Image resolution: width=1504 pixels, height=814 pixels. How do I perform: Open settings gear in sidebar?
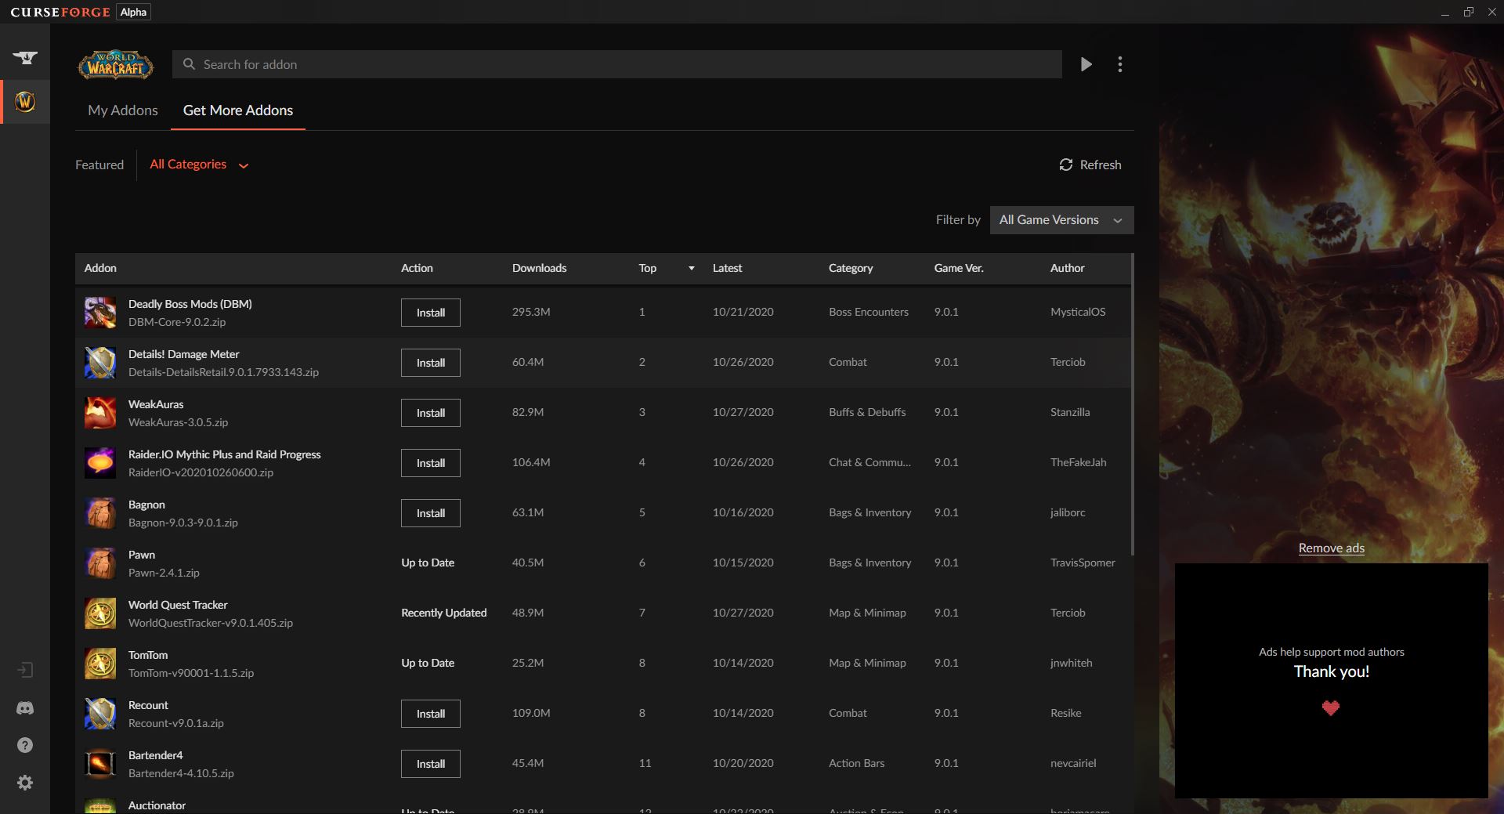pyautogui.click(x=25, y=783)
